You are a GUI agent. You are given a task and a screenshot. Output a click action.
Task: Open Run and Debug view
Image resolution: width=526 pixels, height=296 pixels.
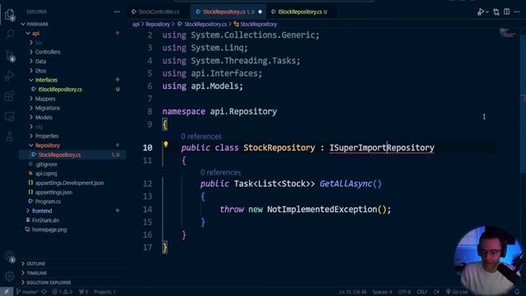pos(9,76)
